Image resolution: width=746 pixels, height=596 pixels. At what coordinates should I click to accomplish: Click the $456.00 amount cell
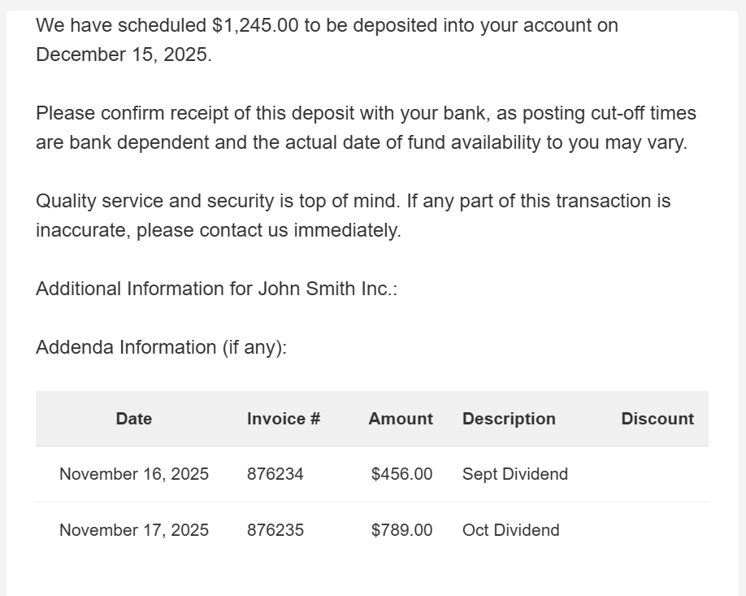(401, 474)
